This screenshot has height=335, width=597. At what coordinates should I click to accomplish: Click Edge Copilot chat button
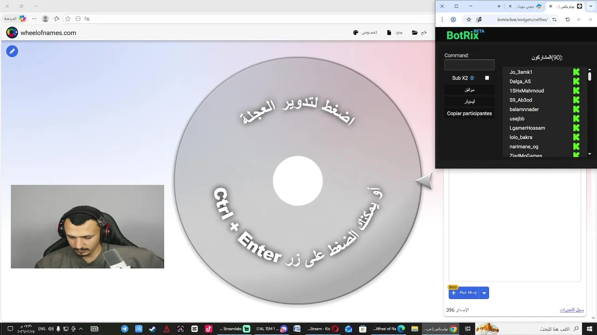pos(14,19)
